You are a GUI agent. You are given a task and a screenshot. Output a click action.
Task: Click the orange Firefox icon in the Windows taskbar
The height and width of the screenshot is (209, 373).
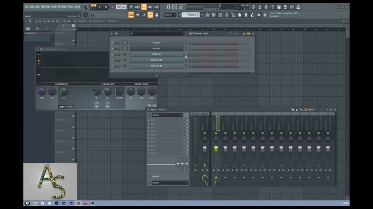coord(78,203)
